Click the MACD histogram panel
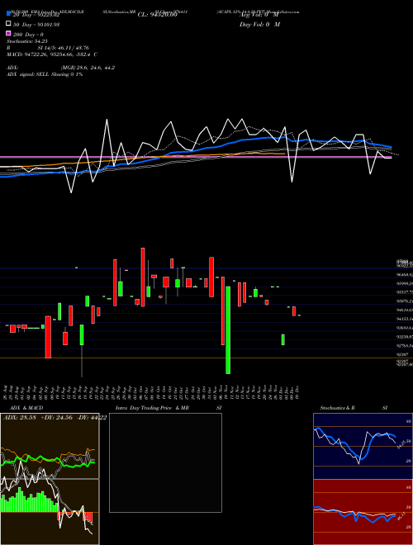This screenshot has height=545, width=413. pyautogui.click(x=50, y=512)
